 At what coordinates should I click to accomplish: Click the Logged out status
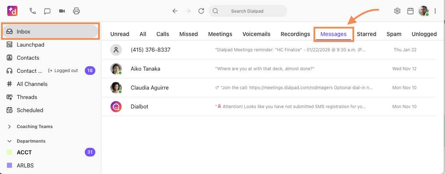tap(63, 71)
